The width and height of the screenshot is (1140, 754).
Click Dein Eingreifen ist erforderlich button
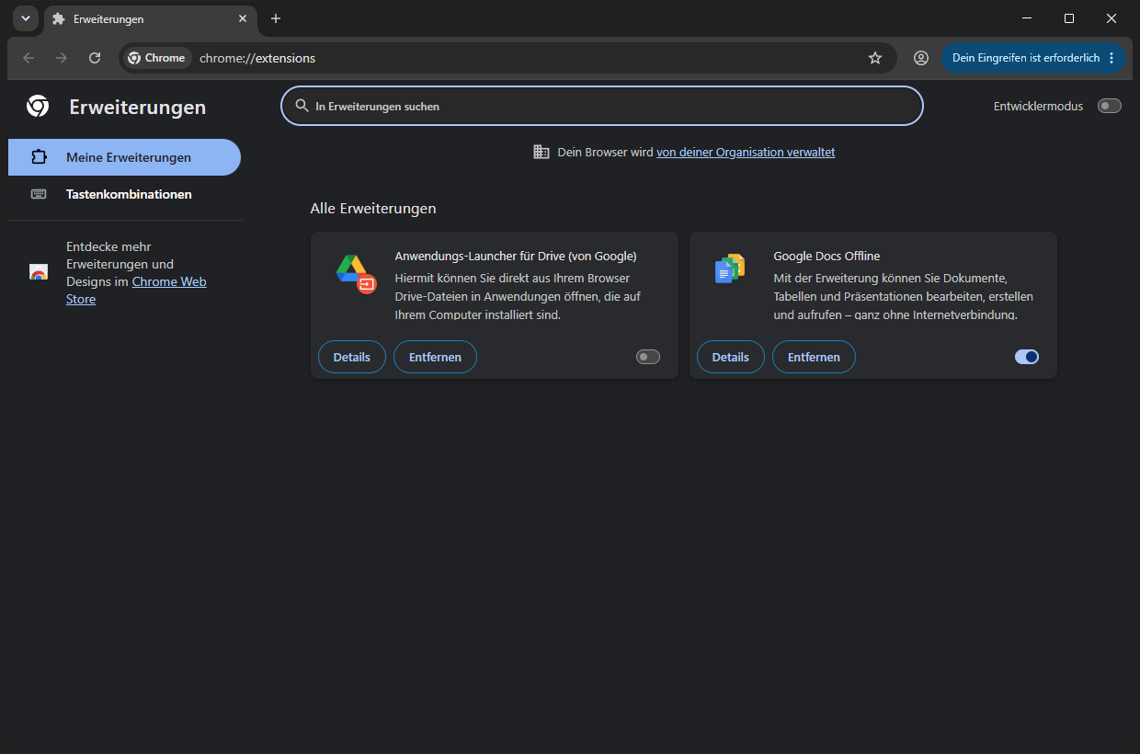[x=1025, y=58]
